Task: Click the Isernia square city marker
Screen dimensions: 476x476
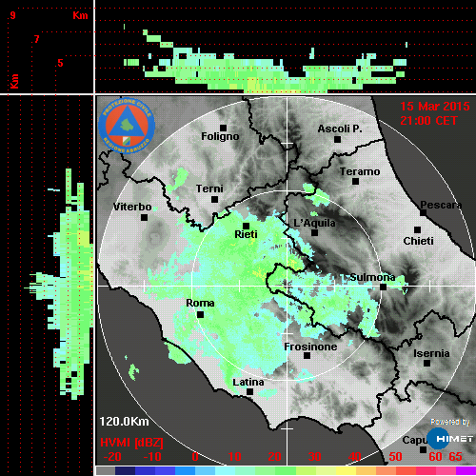Action: [x=427, y=363]
